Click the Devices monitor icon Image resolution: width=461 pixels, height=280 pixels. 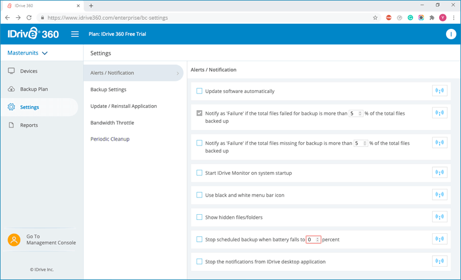pos(12,71)
